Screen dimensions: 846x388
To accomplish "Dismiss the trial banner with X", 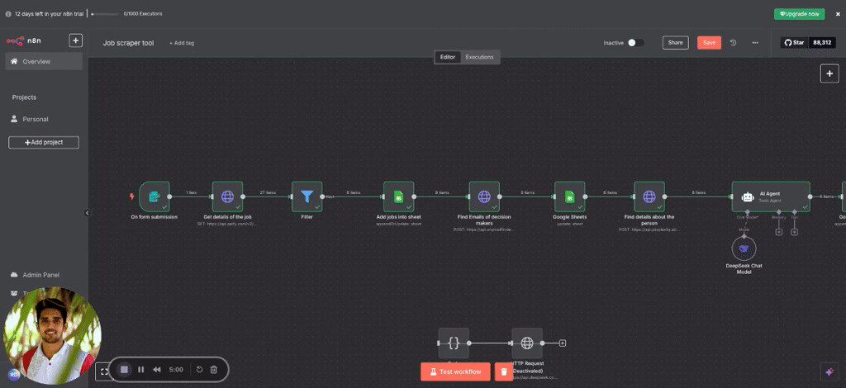I will (x=838, y=14).
